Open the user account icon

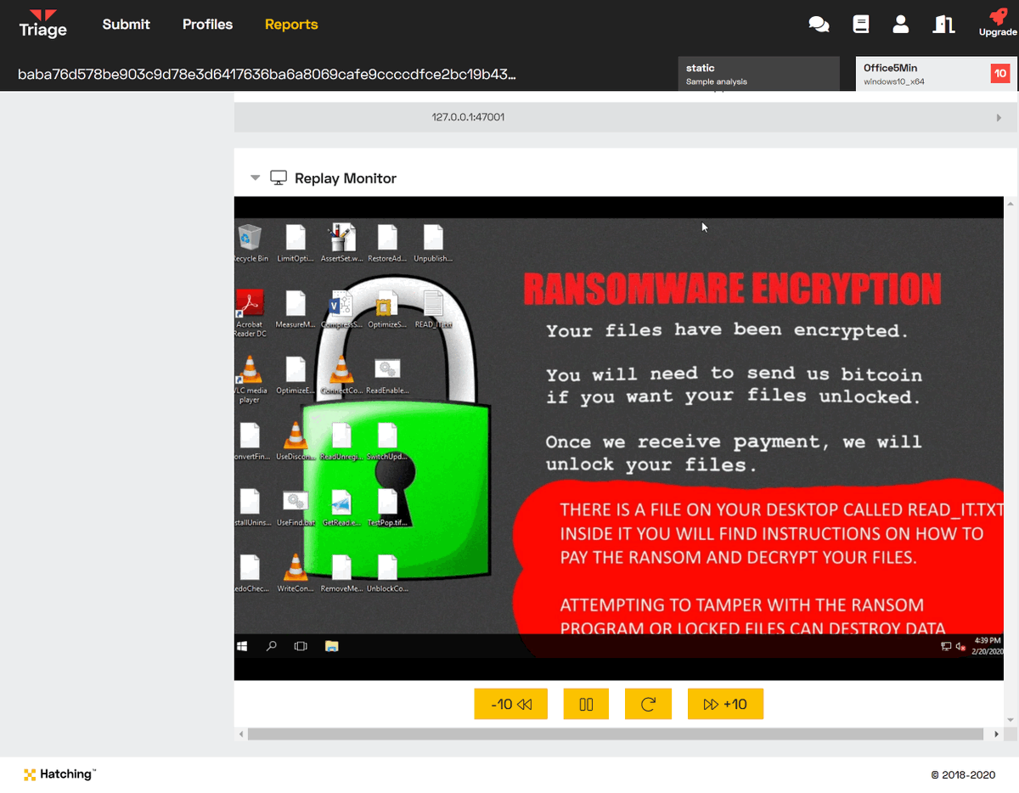click(x=901, y=25)
